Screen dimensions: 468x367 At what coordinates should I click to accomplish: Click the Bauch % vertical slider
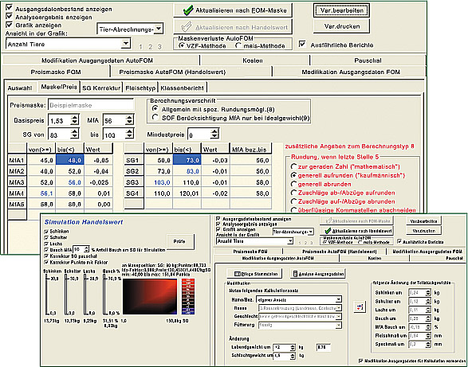pyautogui.click(x=104, y=295)
